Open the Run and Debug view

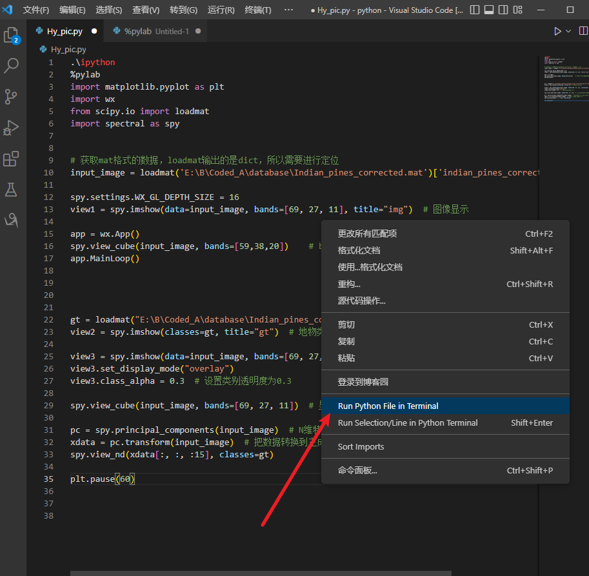[x=12, y=128]
